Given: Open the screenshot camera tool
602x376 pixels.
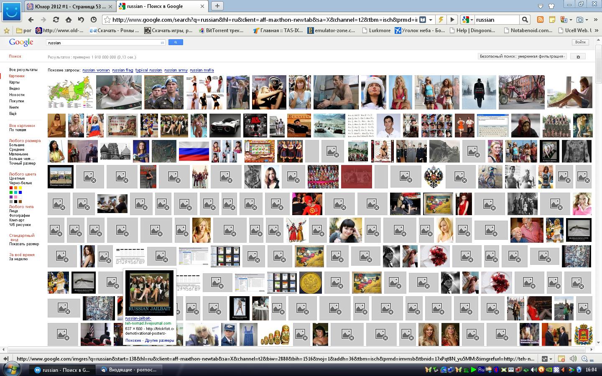Looking at the screenshot, I should (580, 20).
